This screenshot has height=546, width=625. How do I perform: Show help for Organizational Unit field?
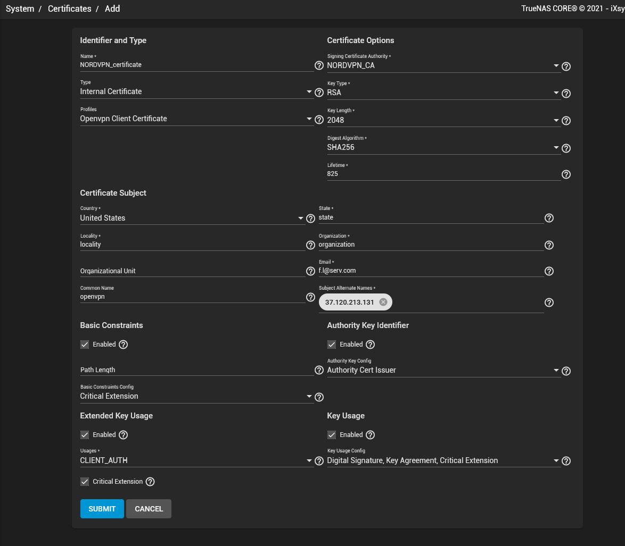click(x=310, y=271)
